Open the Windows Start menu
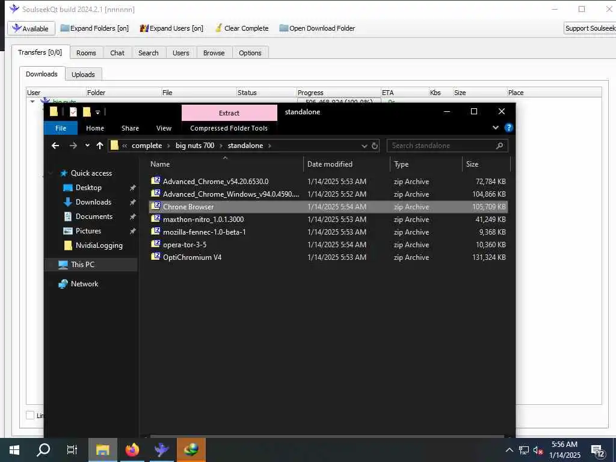 tap(14, 450)
